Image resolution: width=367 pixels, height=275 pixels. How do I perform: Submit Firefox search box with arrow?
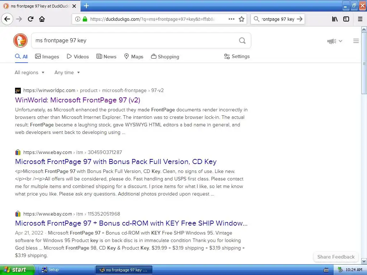(300, 19)
